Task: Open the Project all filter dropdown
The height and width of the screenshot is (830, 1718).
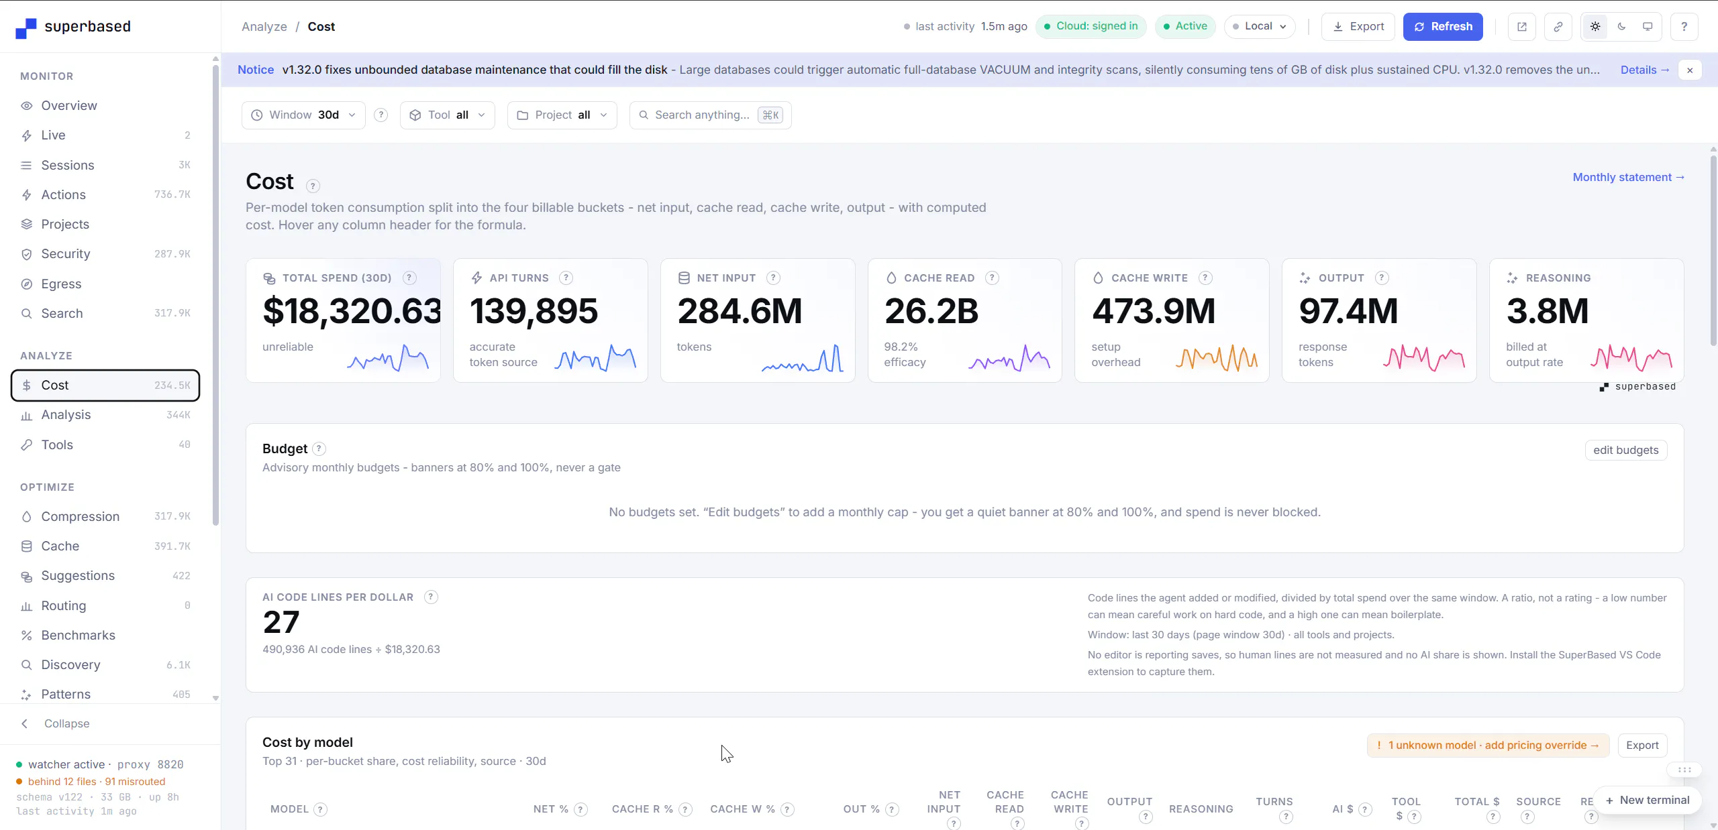Action: click(562, 115)
